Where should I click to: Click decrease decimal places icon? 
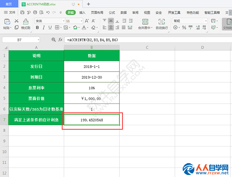coord(204,28)
